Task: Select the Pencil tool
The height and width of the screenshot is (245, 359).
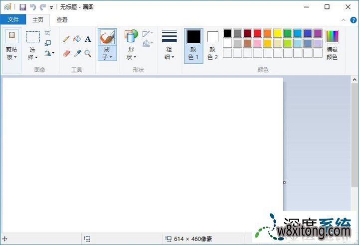Action: coord(66,39)
